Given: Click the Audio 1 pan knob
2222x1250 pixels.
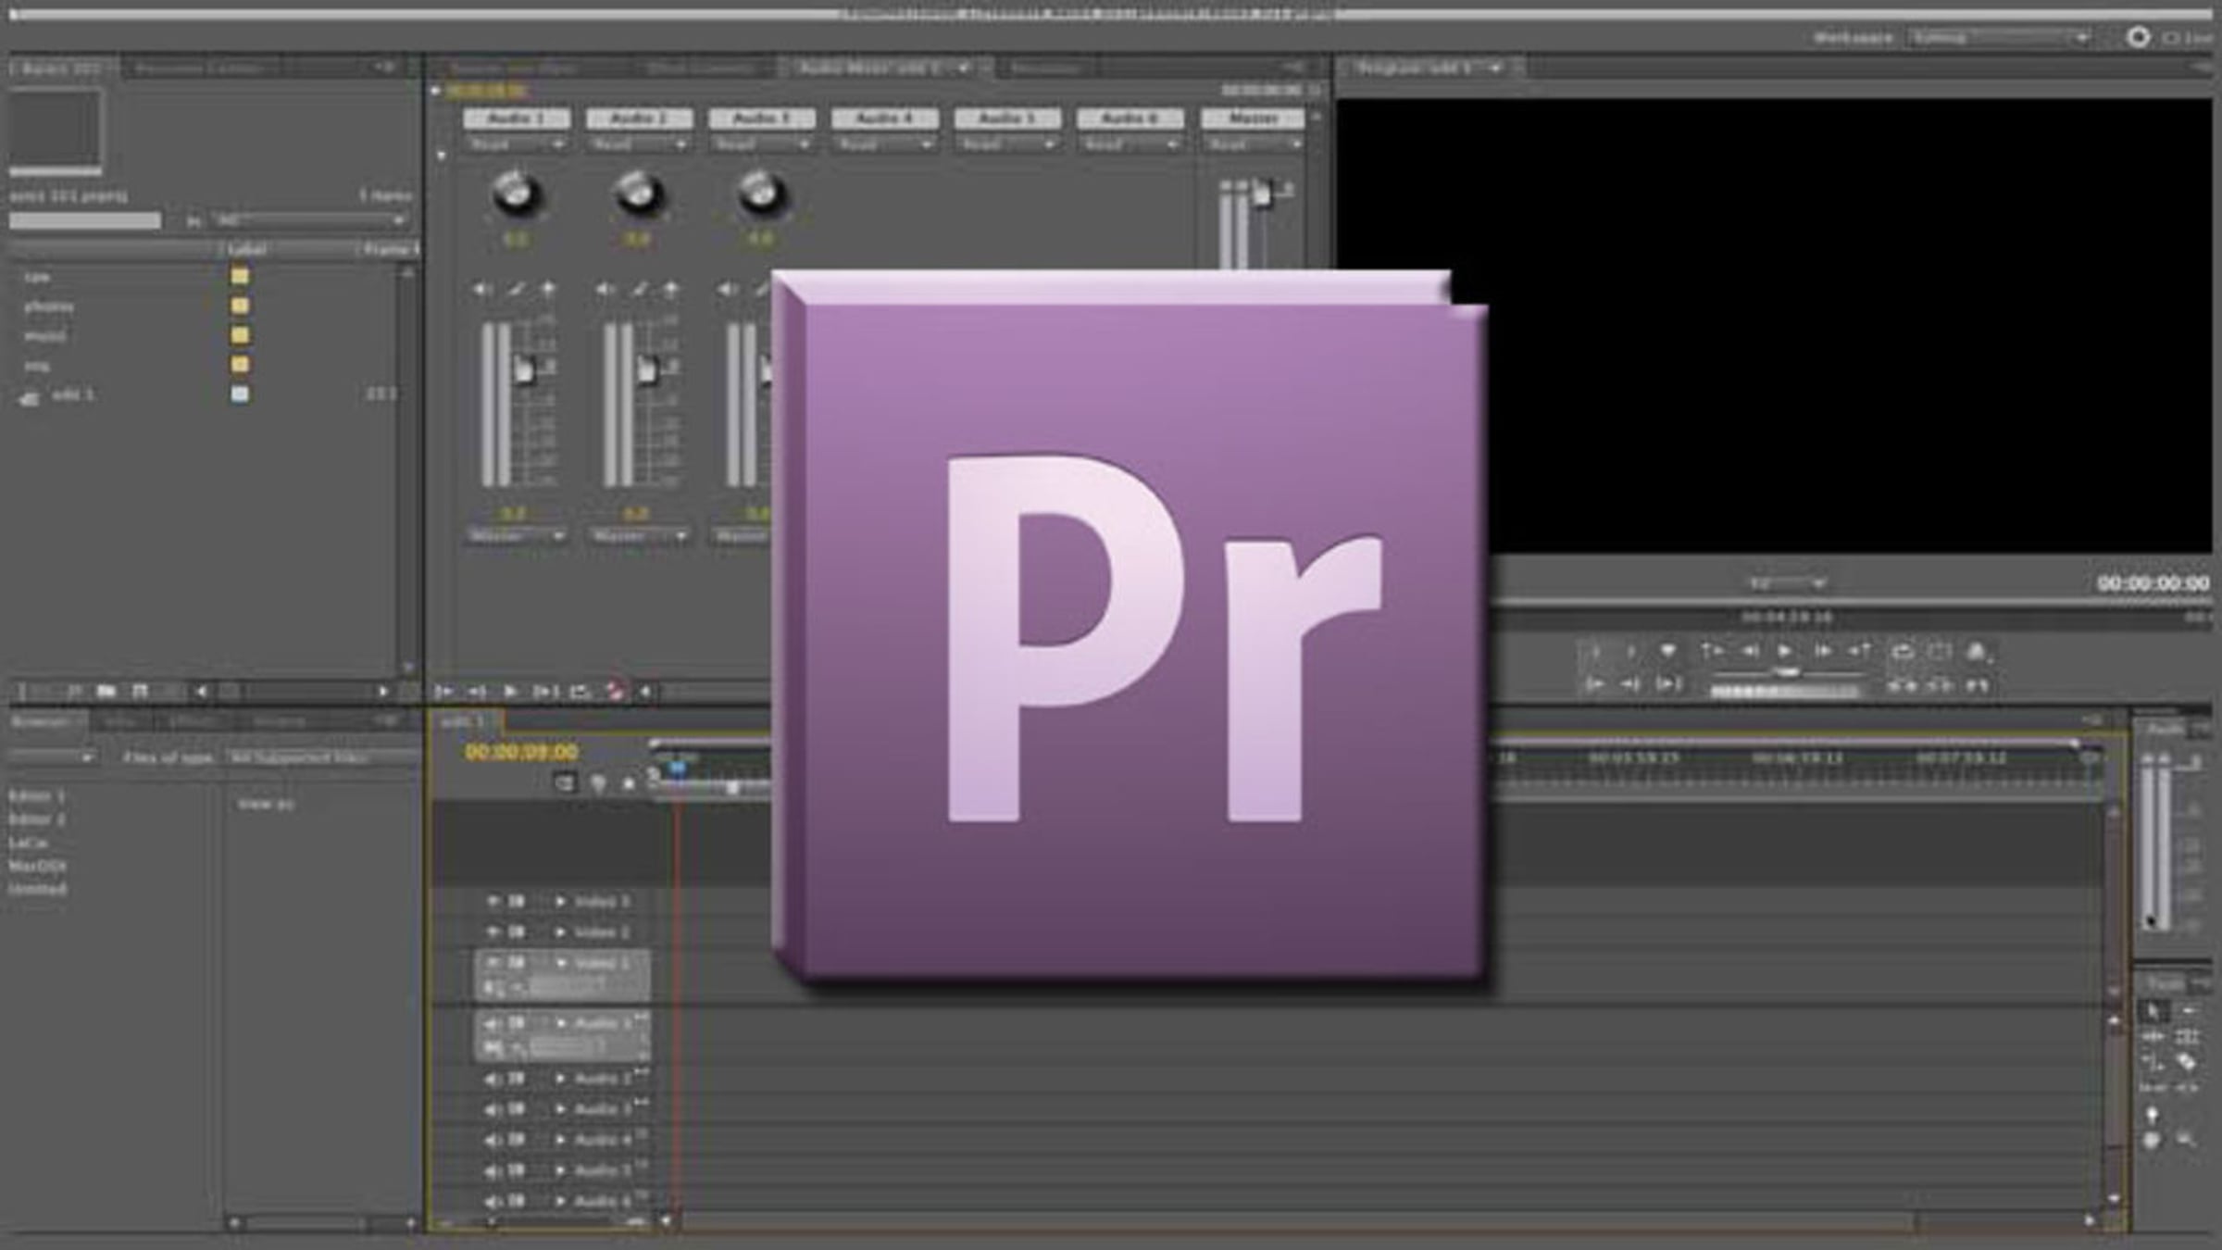Looking at the screenshot, I should [x=516, y=194].
